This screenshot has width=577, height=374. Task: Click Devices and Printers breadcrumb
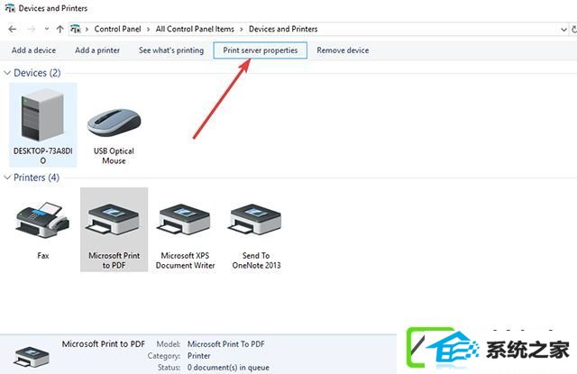coord(283,29)
